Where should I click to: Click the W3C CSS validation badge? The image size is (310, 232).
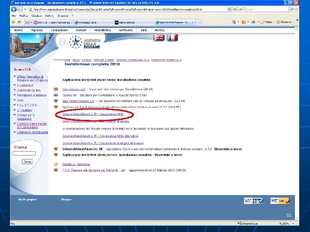coord(280,201)
